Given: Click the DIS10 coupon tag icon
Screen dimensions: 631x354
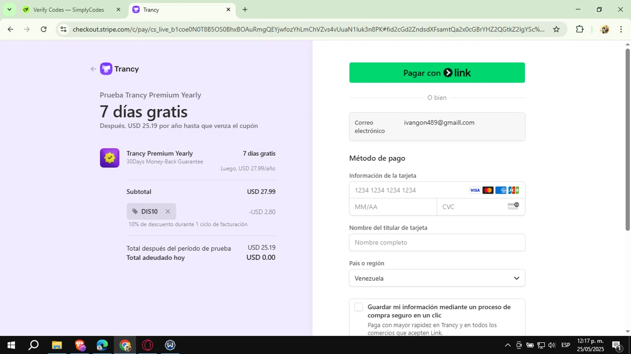Looking at the screenshot, I should point(135,212).
